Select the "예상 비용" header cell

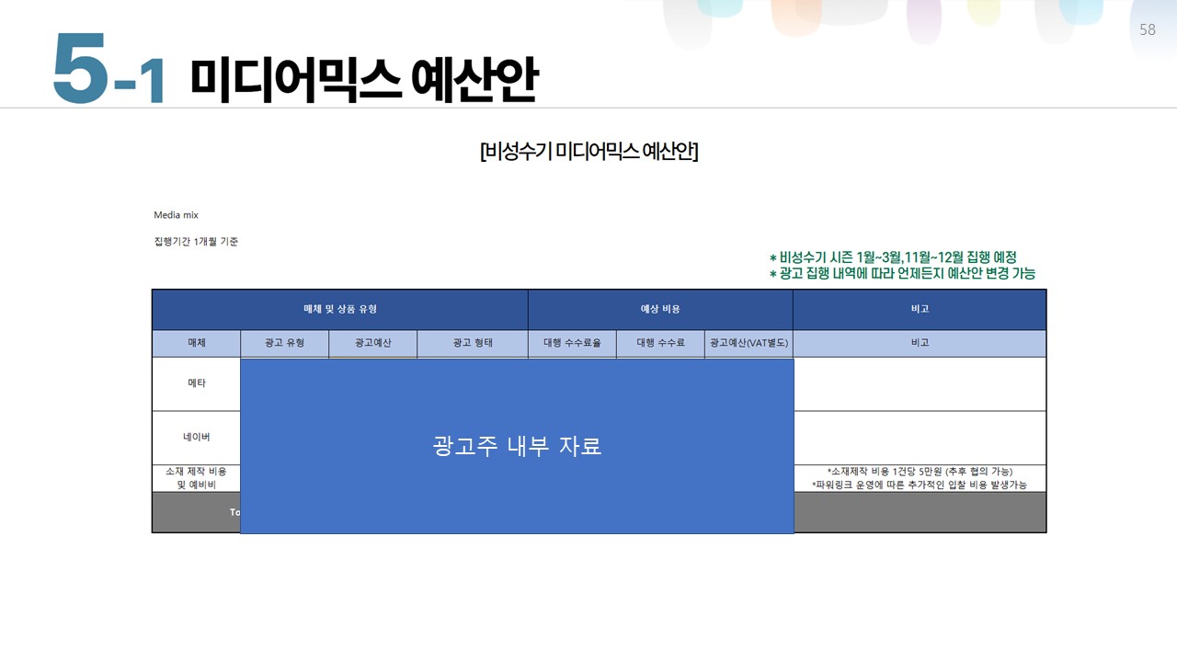point(660,310)
